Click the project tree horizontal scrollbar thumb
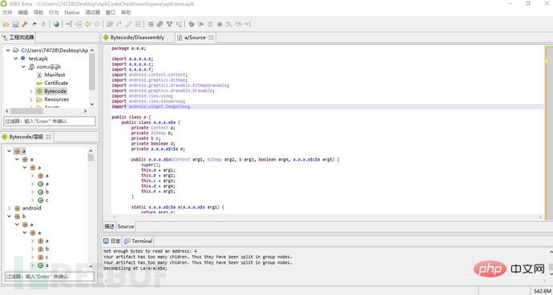 click(x=26, y=111)
